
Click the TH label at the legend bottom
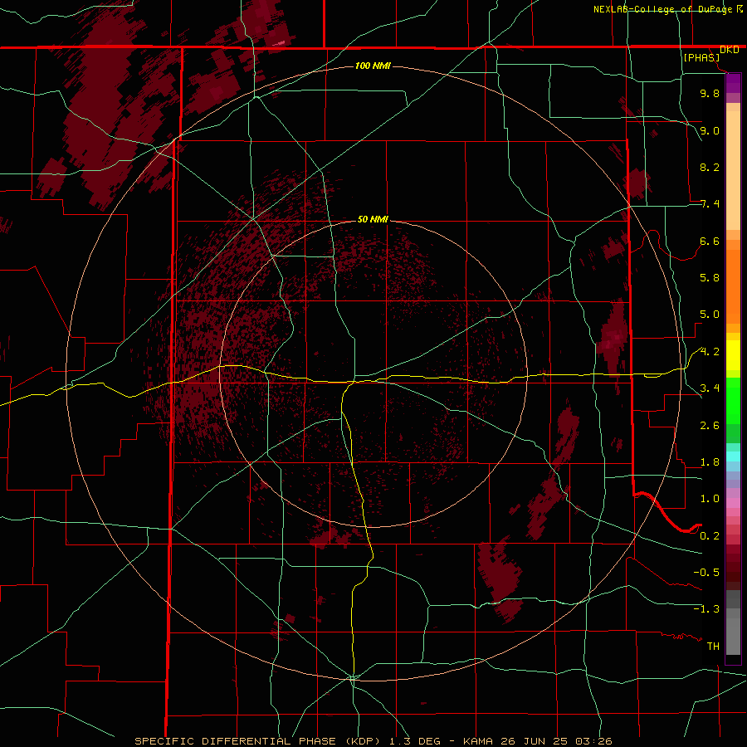(713, 647)
